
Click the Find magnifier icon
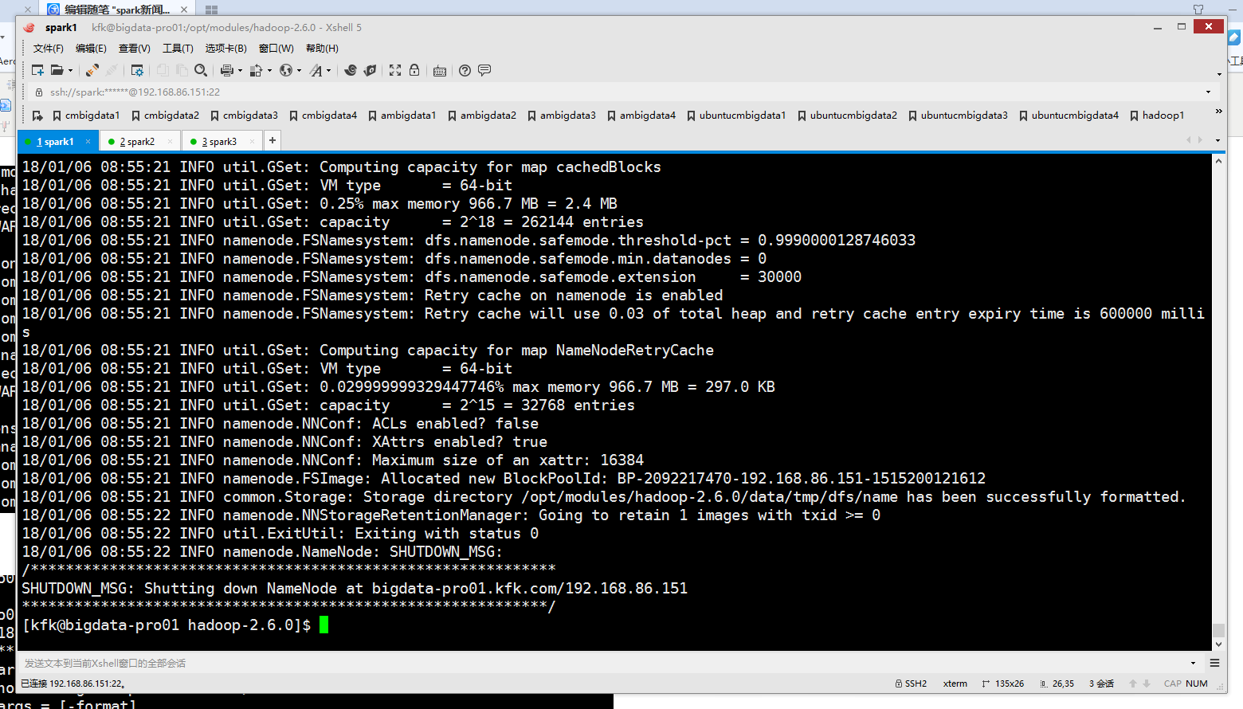[201, 70]
